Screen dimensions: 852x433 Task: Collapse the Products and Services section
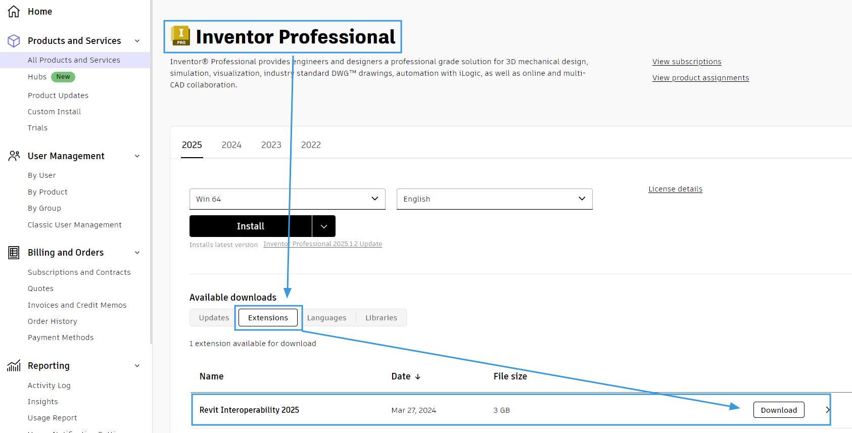coord(137,41)
